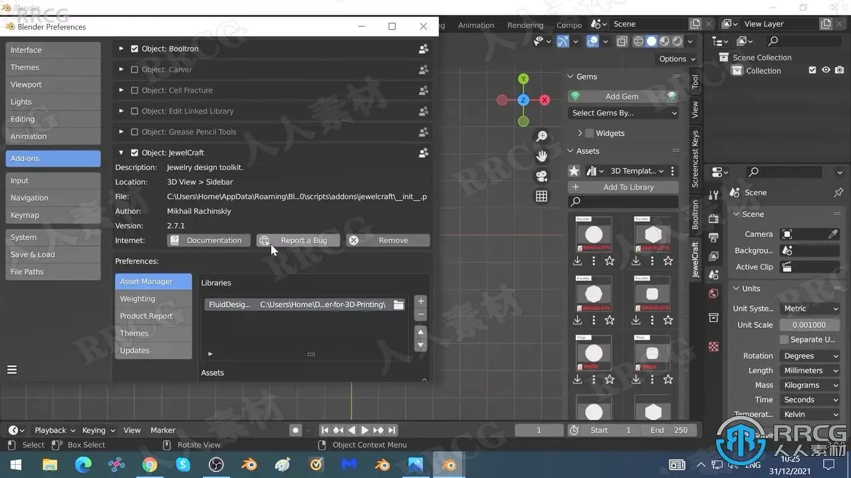
Task: Collapse the Gems panel
Action: click(570, 76)
